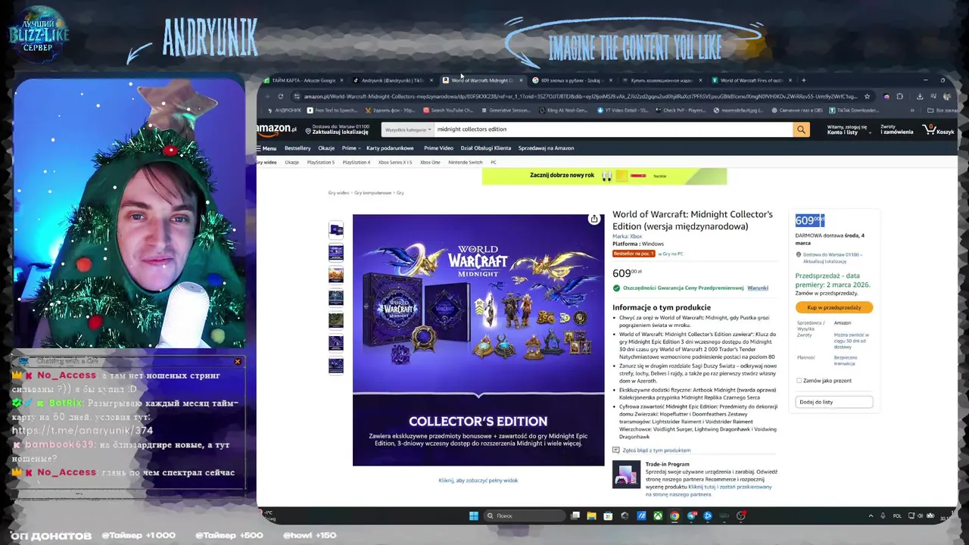Screen dimensions: 969x545
Task: Open Zwroty i zamówienia
Action: pyautogui.click(x=896, y=129)
